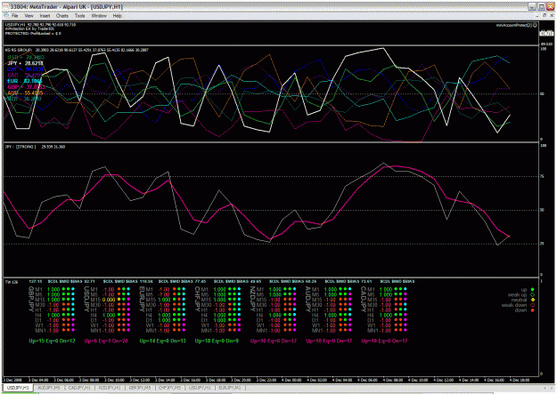Click the AUD strength legend entry
The image size is (557, 394).
pyautogui.click(x=25, y=92)
